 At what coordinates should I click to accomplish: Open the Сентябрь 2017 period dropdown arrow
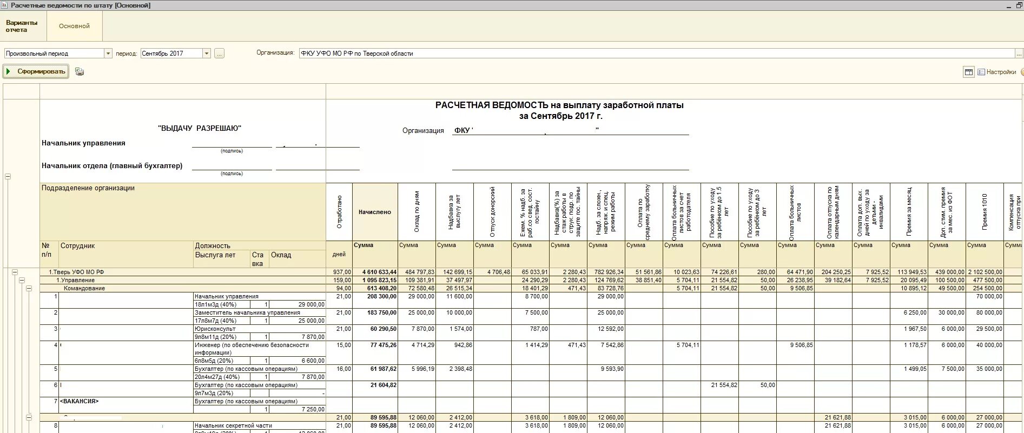[207, 54]
